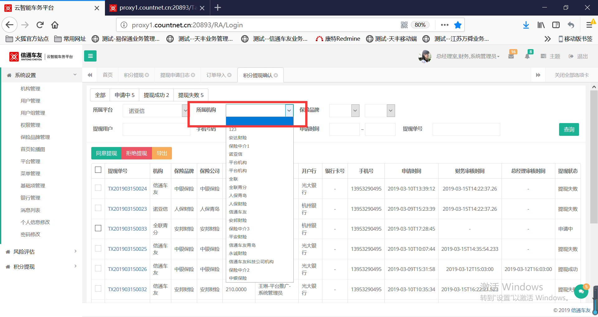Image resolution: width=598 pixels, height=317 pixels.
Task: Open the mail messages icon with badge 16
Action: tap(511, 56)
